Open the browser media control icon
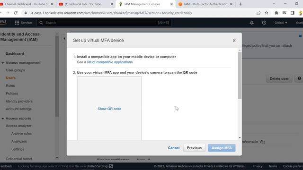The height and width of the screenshot is (170, 303). tap(284, 13)
